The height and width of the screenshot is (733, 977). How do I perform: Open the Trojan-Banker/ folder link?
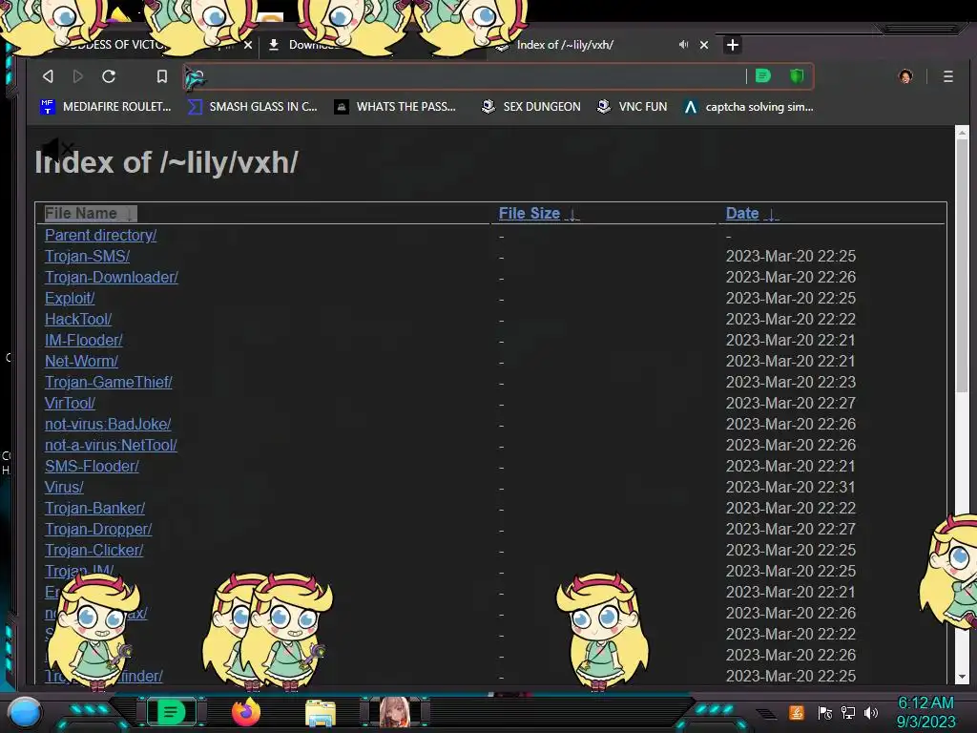point(94,508)
